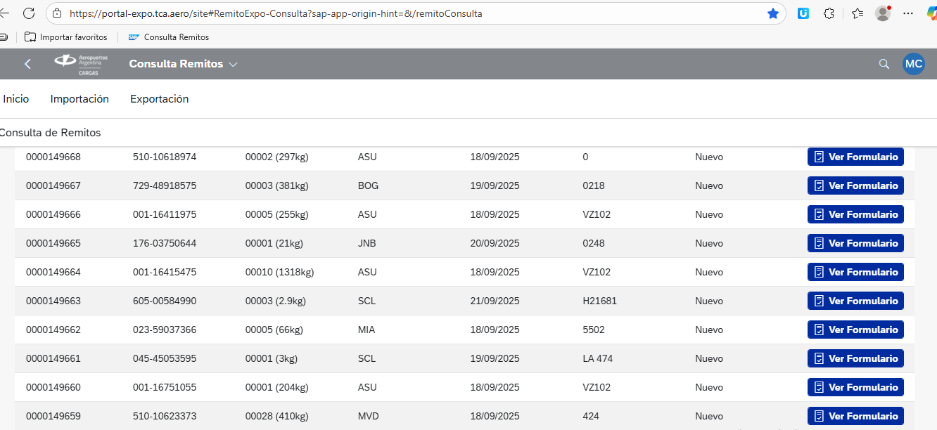Click the browser refresh icon
Viewport: 937px width, 430px height.
tap(29, 13)
